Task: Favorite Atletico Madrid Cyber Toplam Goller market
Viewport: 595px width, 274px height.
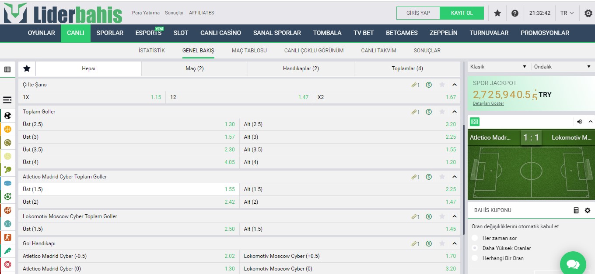Action: tap(442, 177)
